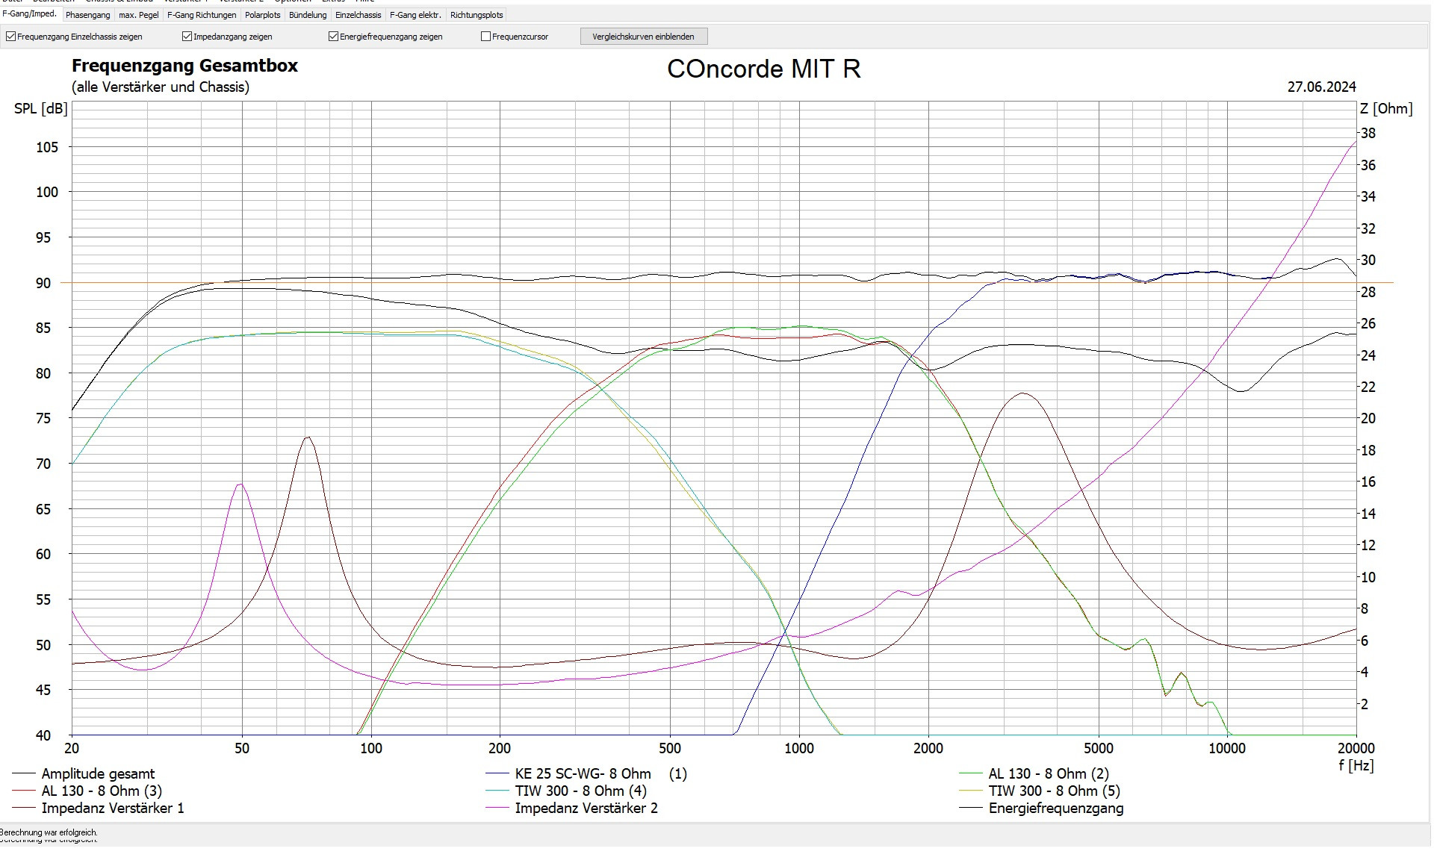Open the max. Pegel tab
This screenshot has height=866, width=1434.
pyautogui.click(x=138, y=15)
